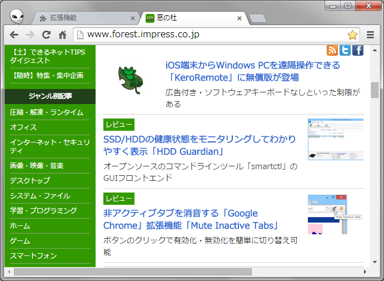
Task: Click the レビュー tag above Mute Inactive Tabs
Action: click(119, 198)
